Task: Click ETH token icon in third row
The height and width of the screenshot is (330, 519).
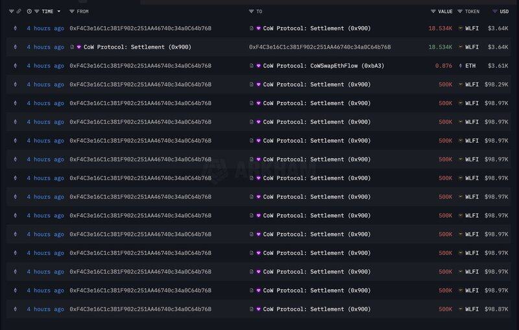Action: 461,66
